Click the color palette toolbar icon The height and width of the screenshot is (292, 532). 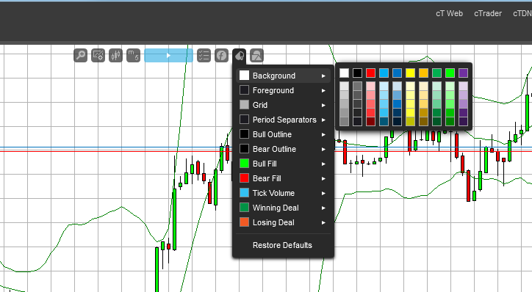click(240, 56)
